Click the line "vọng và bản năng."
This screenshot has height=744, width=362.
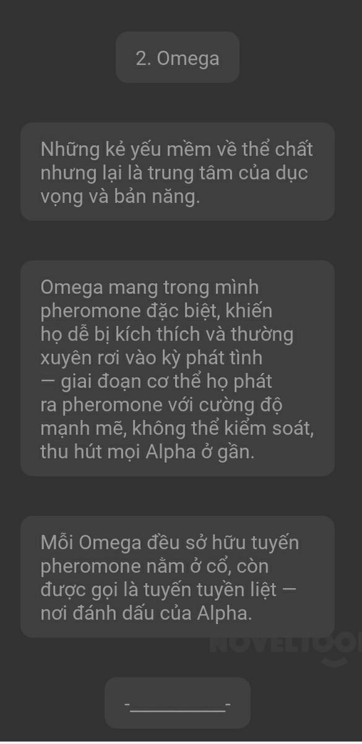coord(121,197)
